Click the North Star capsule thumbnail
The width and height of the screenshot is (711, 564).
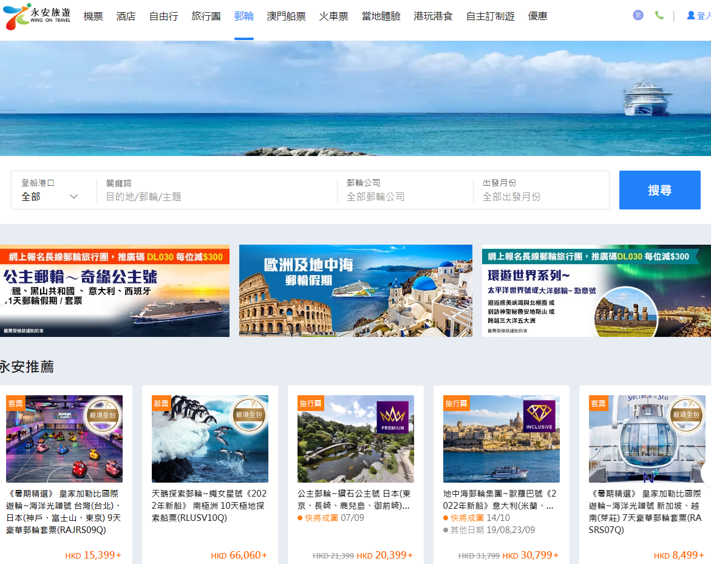point(647,439)
